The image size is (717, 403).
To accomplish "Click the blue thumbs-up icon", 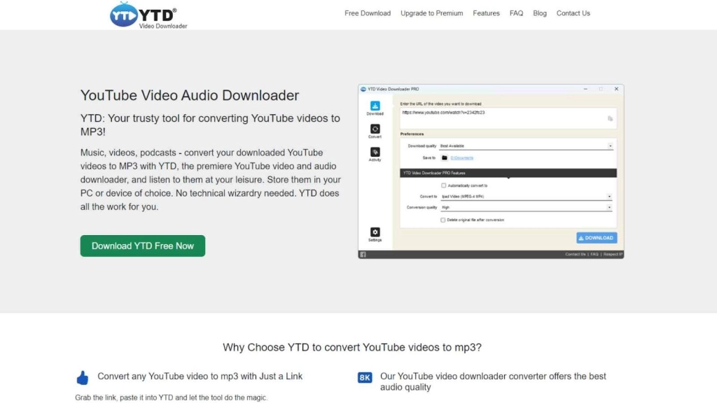I will (83, 377).
